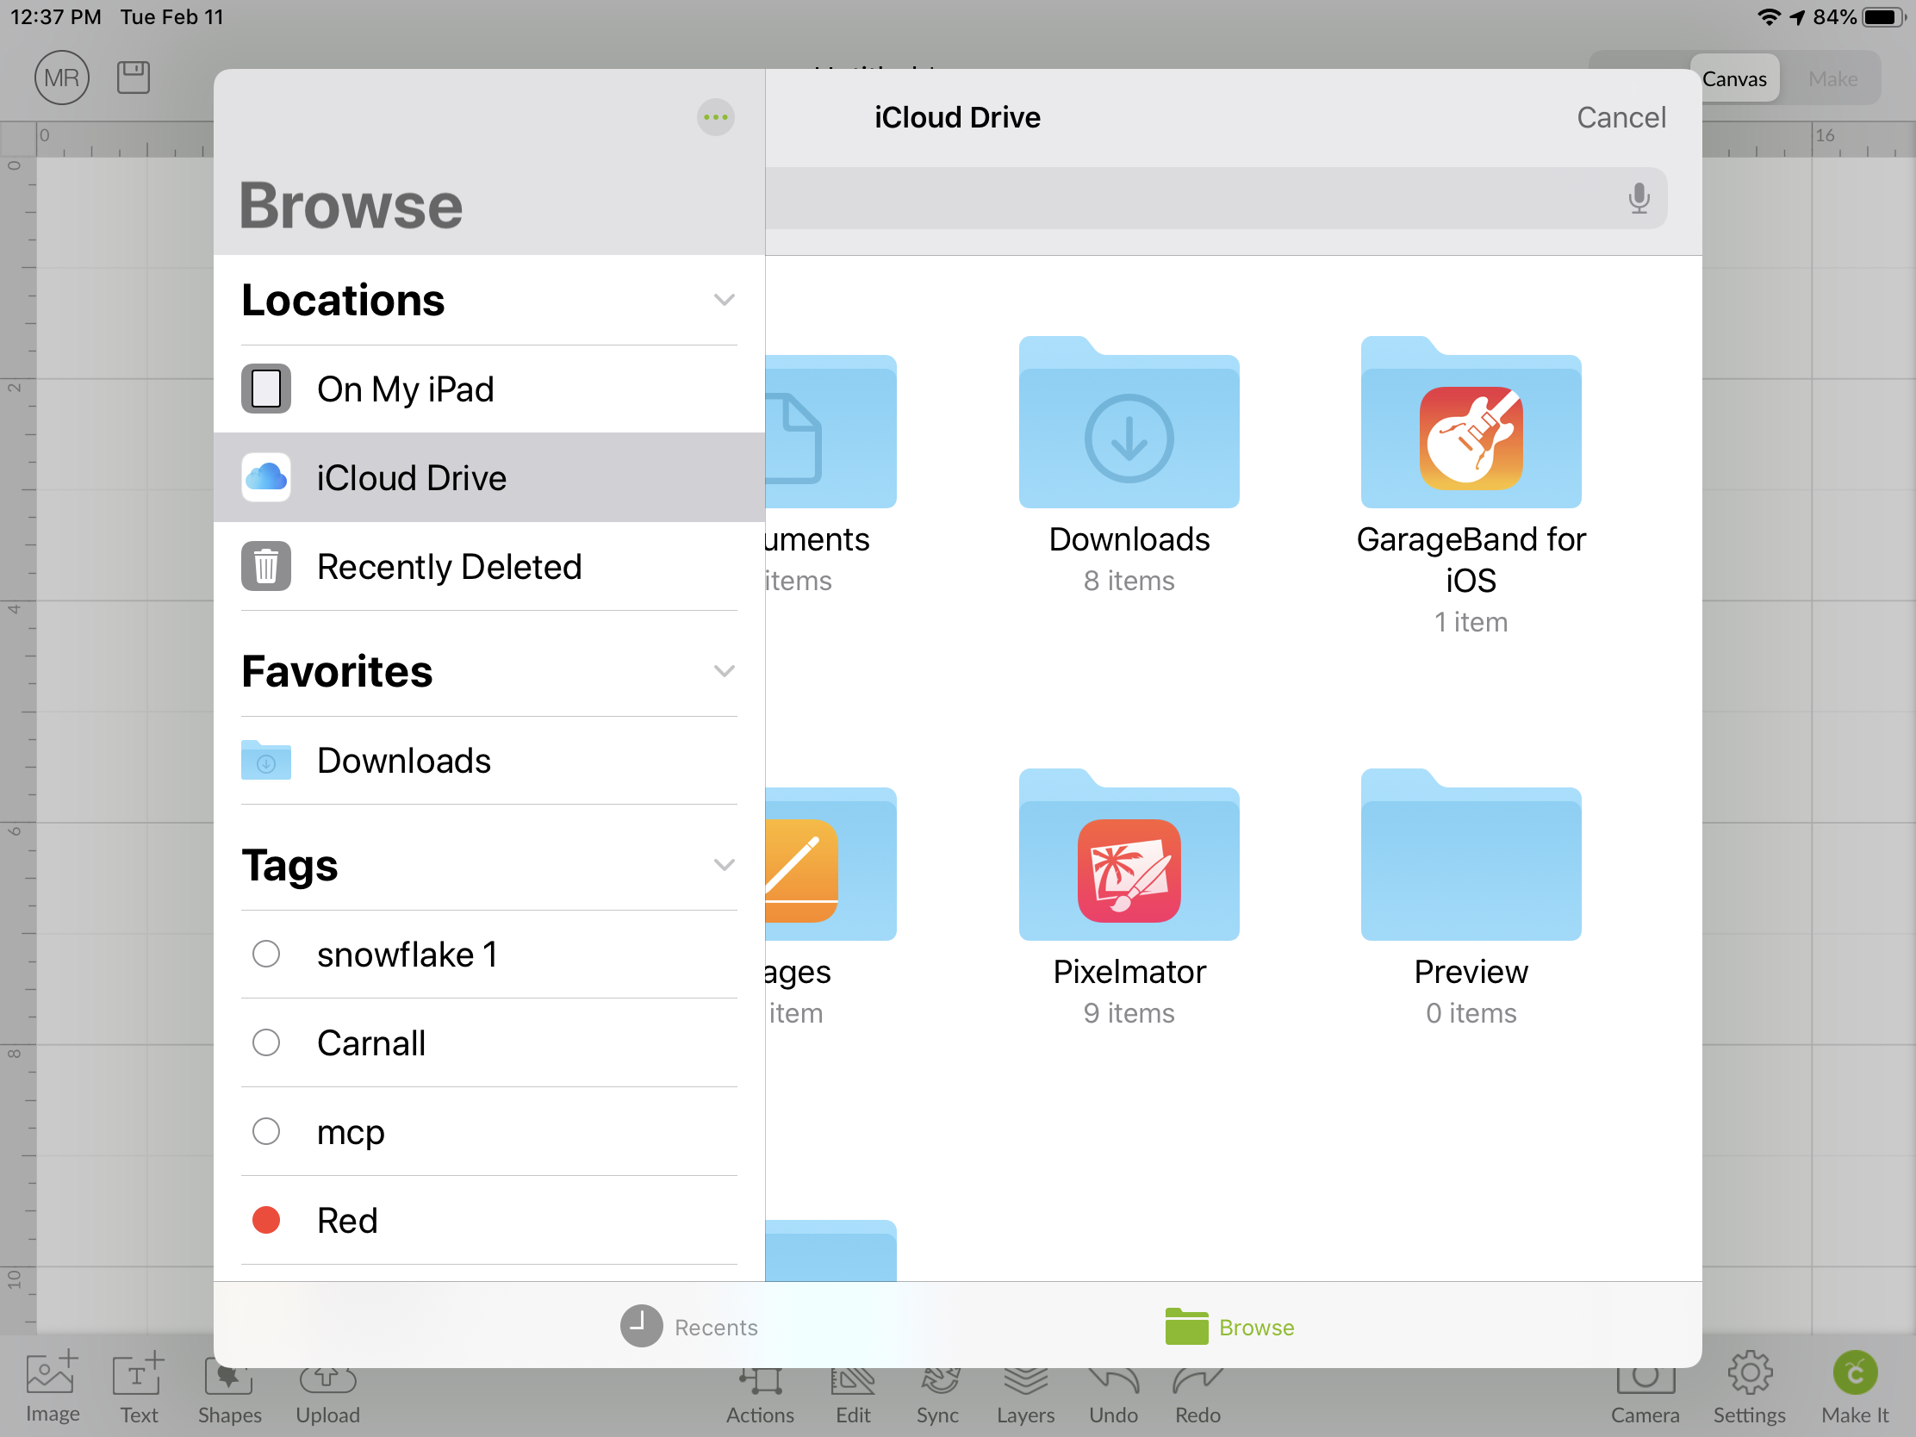
Task: Open the Pixelmator folder
Action: point(1129,856)
